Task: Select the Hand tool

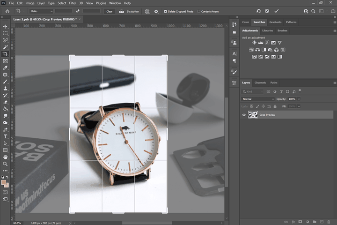Action: (x=5, y=157)
